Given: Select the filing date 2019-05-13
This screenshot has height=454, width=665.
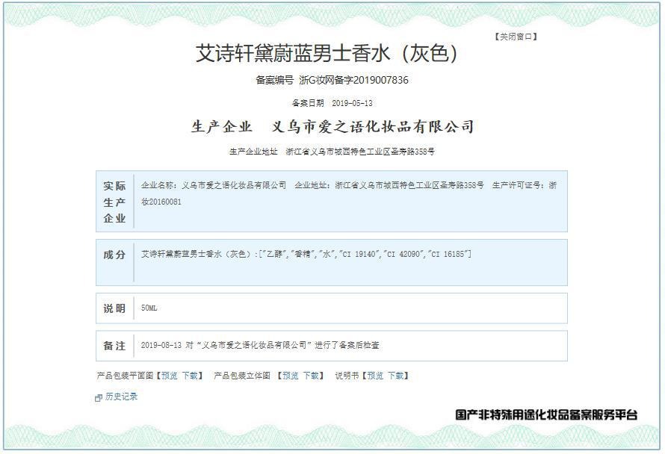Looking at the screenshot, I should [352, 103].
